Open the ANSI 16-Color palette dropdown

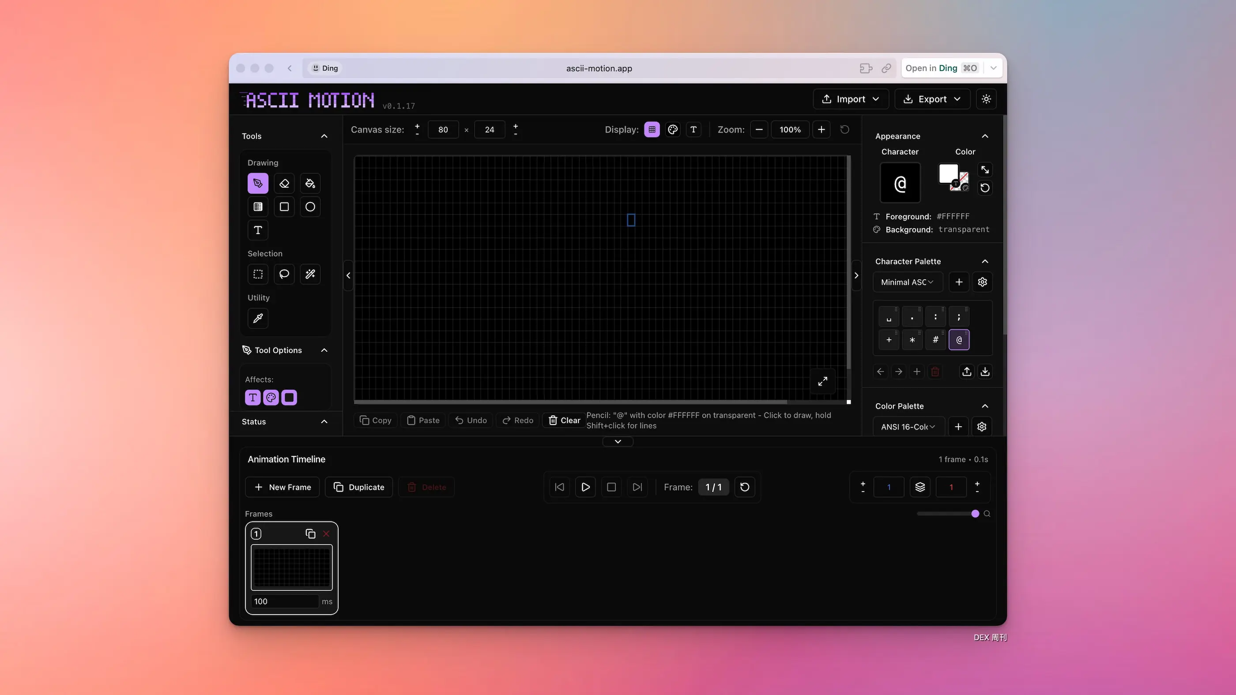pos(908,426)
